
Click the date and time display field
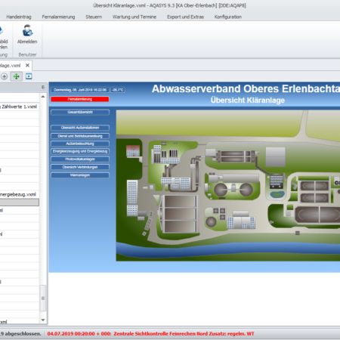[80, 90]
